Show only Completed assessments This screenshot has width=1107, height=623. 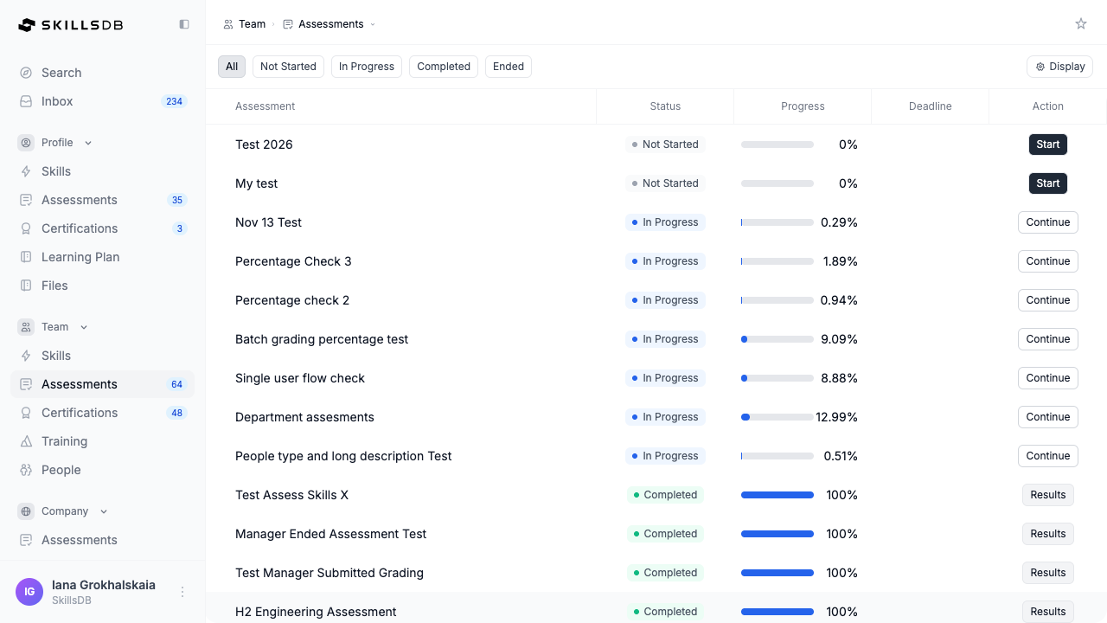coord(444,67)
